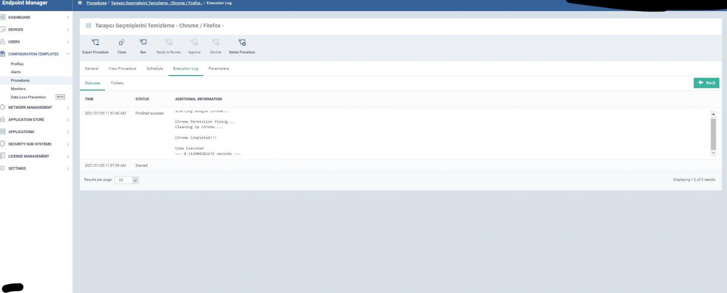Click the Devices sidebar icon
Screen dimensions: 727x293
click(x=3, y=30)
